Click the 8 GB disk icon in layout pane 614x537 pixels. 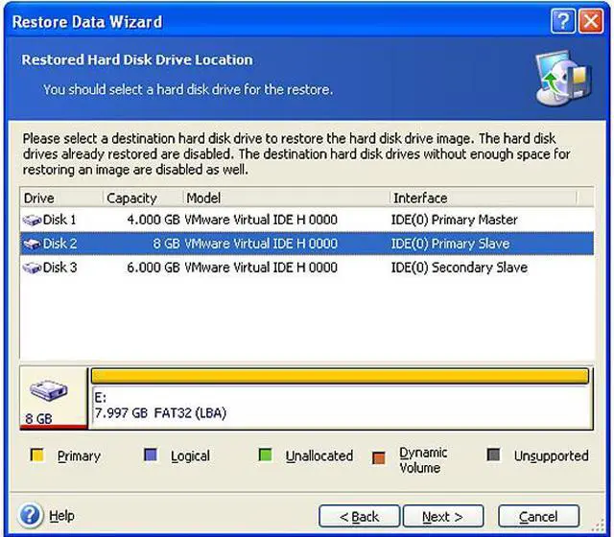49,390
